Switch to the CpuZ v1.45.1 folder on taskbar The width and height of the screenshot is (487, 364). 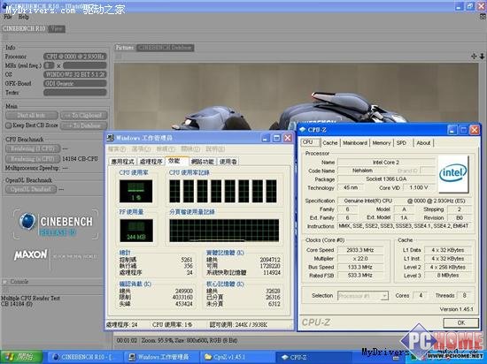click(226, 357)
